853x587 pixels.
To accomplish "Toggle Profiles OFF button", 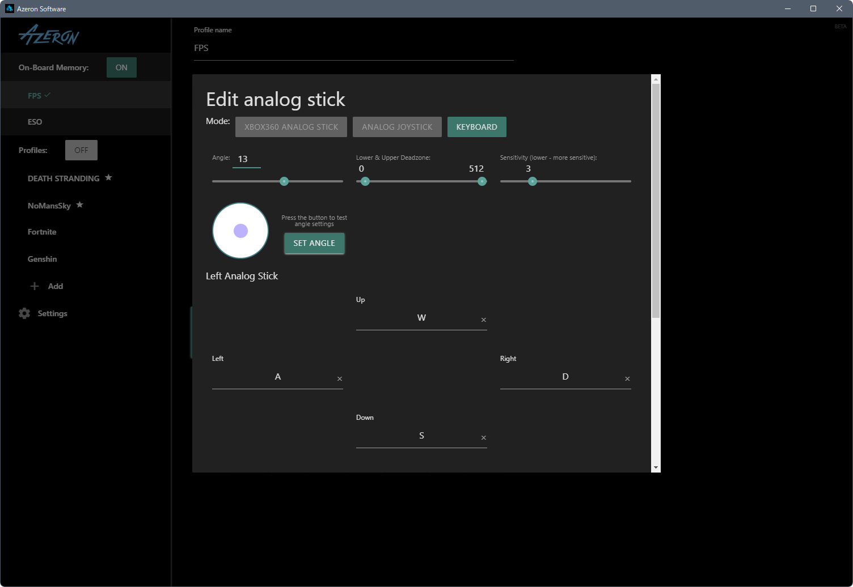I will pos(81,150).
